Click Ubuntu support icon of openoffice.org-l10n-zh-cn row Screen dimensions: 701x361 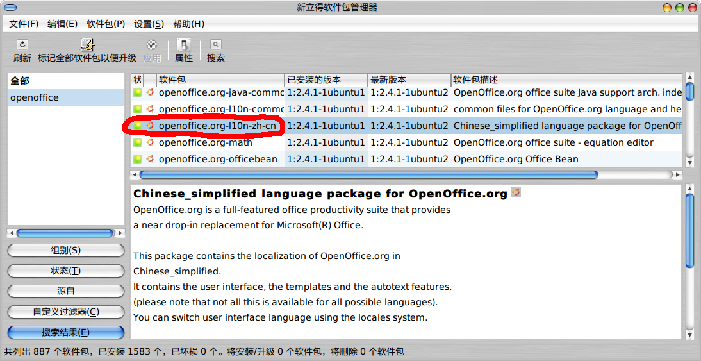pyautogui.click(x=150, y=126)
